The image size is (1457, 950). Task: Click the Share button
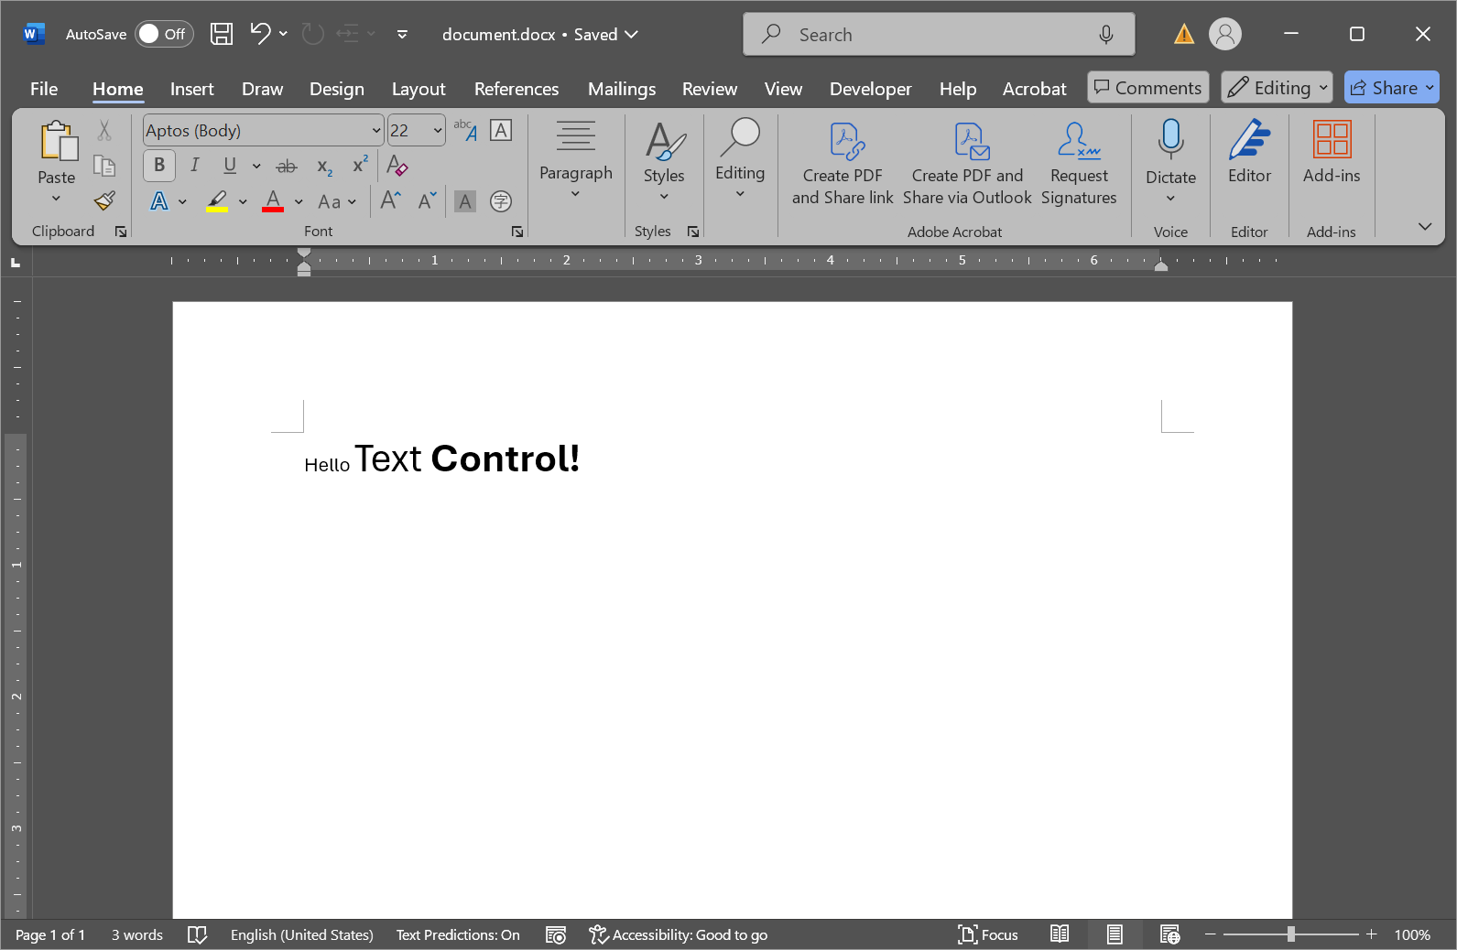[1392, 88]
